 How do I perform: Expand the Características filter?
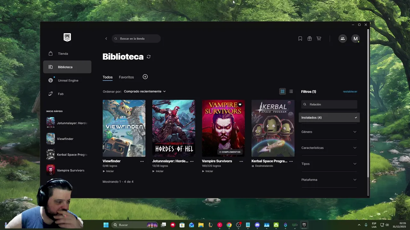329,148
